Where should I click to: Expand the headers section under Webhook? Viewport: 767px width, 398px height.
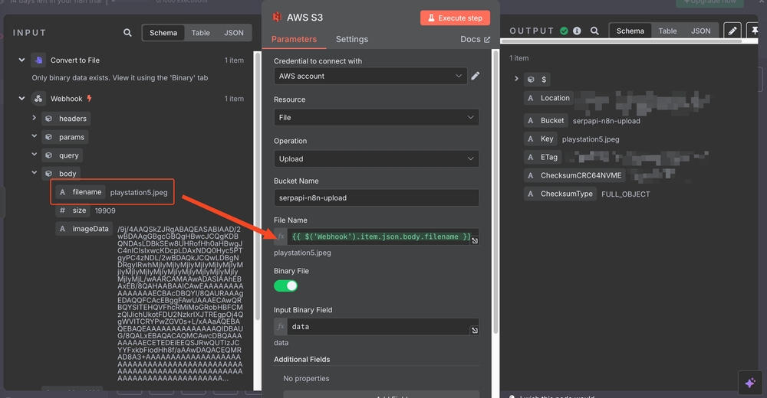pyautogui.click(x=35, y=118)
